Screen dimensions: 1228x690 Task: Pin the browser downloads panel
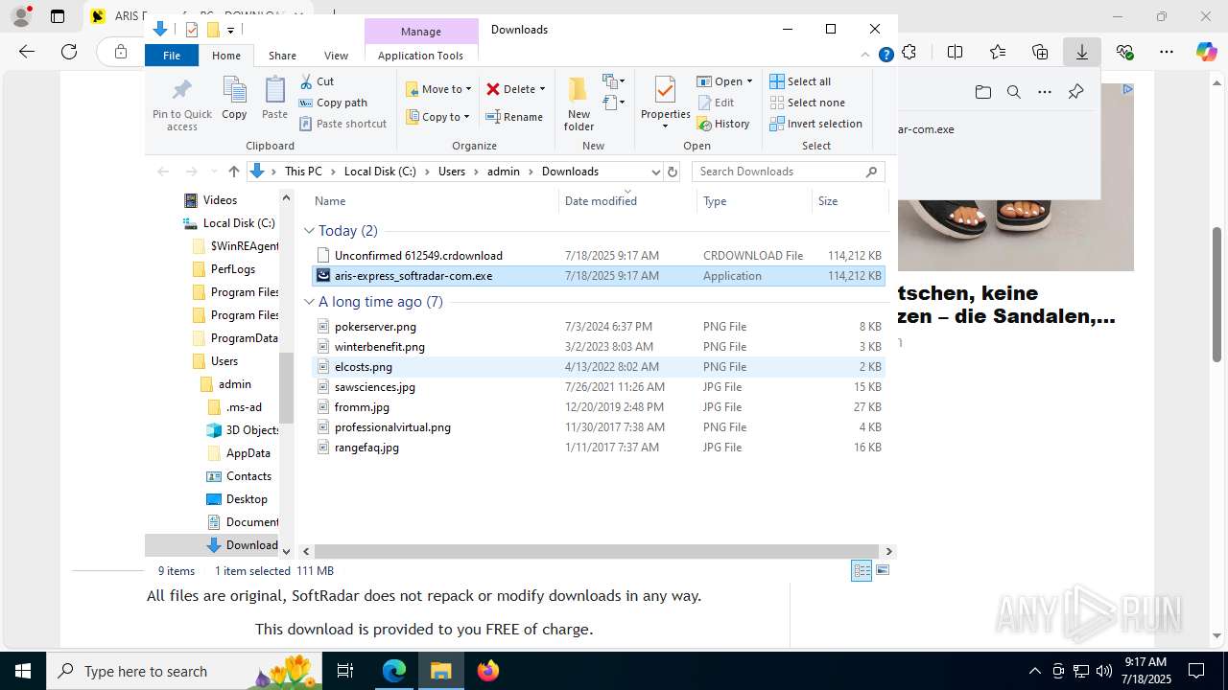click(x=1075, y=92)
